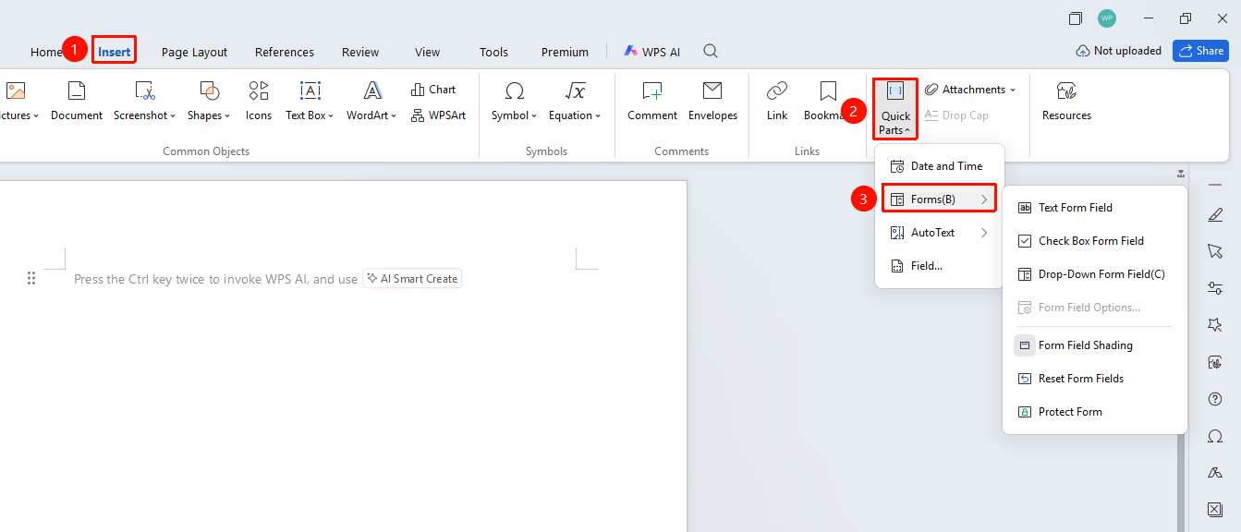Click the question mark help icon in the sidebar
Image resolution: width=1241 pixels, height=532 pixels.
[x=1215, y=399]
